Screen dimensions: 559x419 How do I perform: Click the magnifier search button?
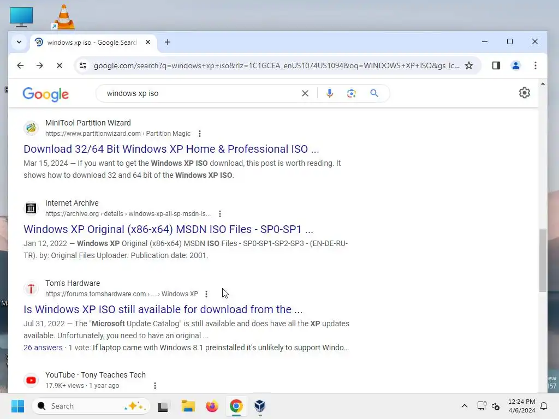[x=374, y=93]
